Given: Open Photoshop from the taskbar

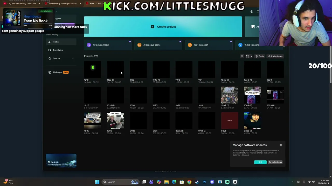Looking at the screenshot, I should point(204,182).
